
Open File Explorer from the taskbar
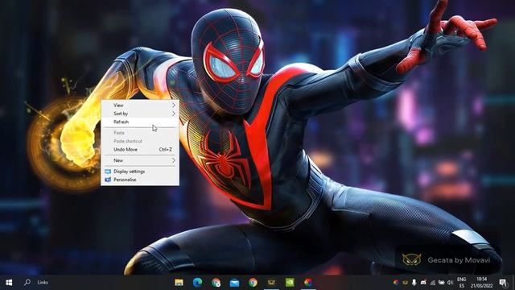coord(179,283)
